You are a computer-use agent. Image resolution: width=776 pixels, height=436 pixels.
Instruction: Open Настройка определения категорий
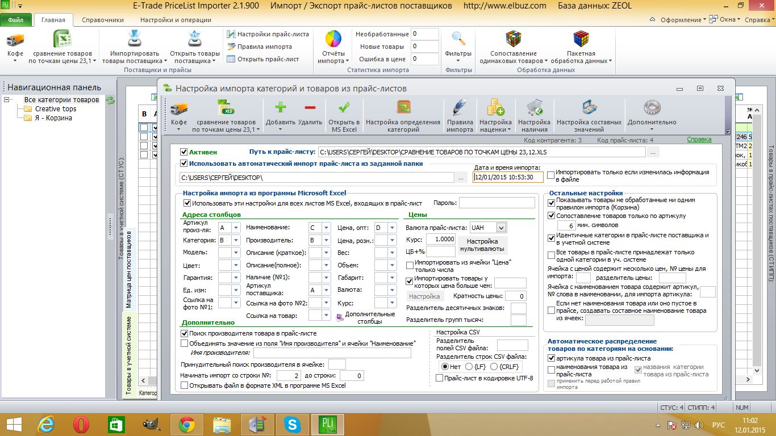[x=403, y=107]
